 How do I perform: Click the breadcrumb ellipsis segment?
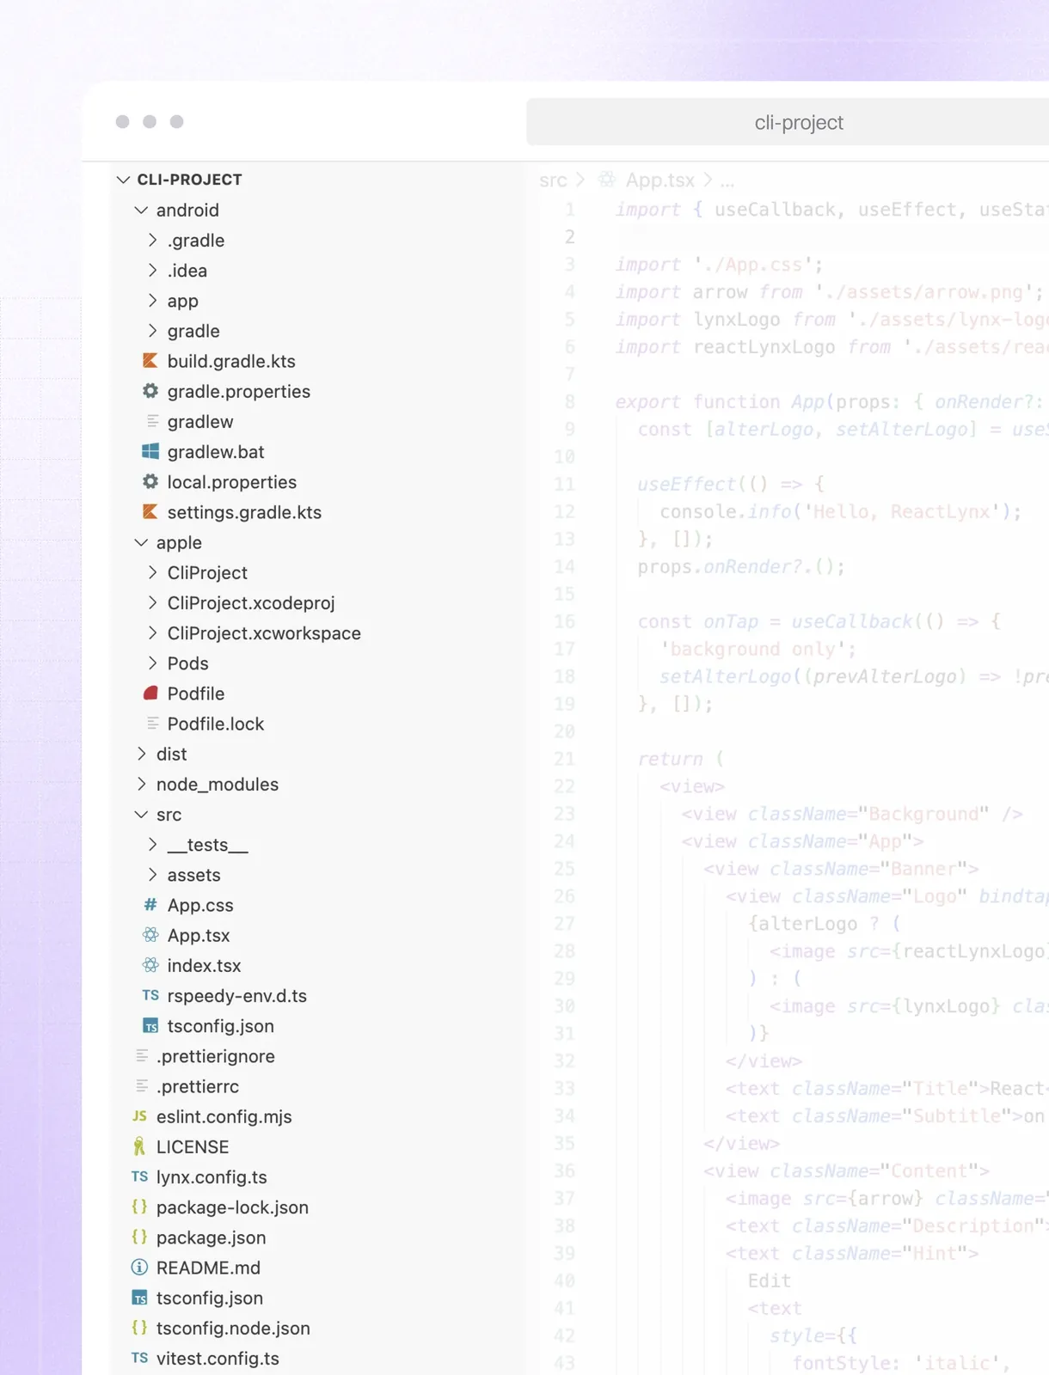click(727, 182)
